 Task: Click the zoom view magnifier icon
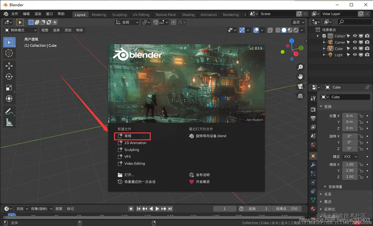coord(301,67)
